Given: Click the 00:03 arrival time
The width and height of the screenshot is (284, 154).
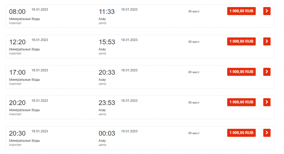Looking at the screenshot, I should 107,134.
